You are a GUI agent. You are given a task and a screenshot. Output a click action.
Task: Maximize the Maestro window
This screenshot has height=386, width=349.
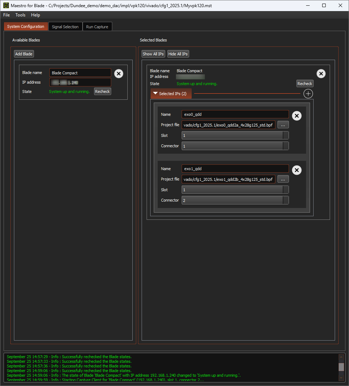coord(324,5)
